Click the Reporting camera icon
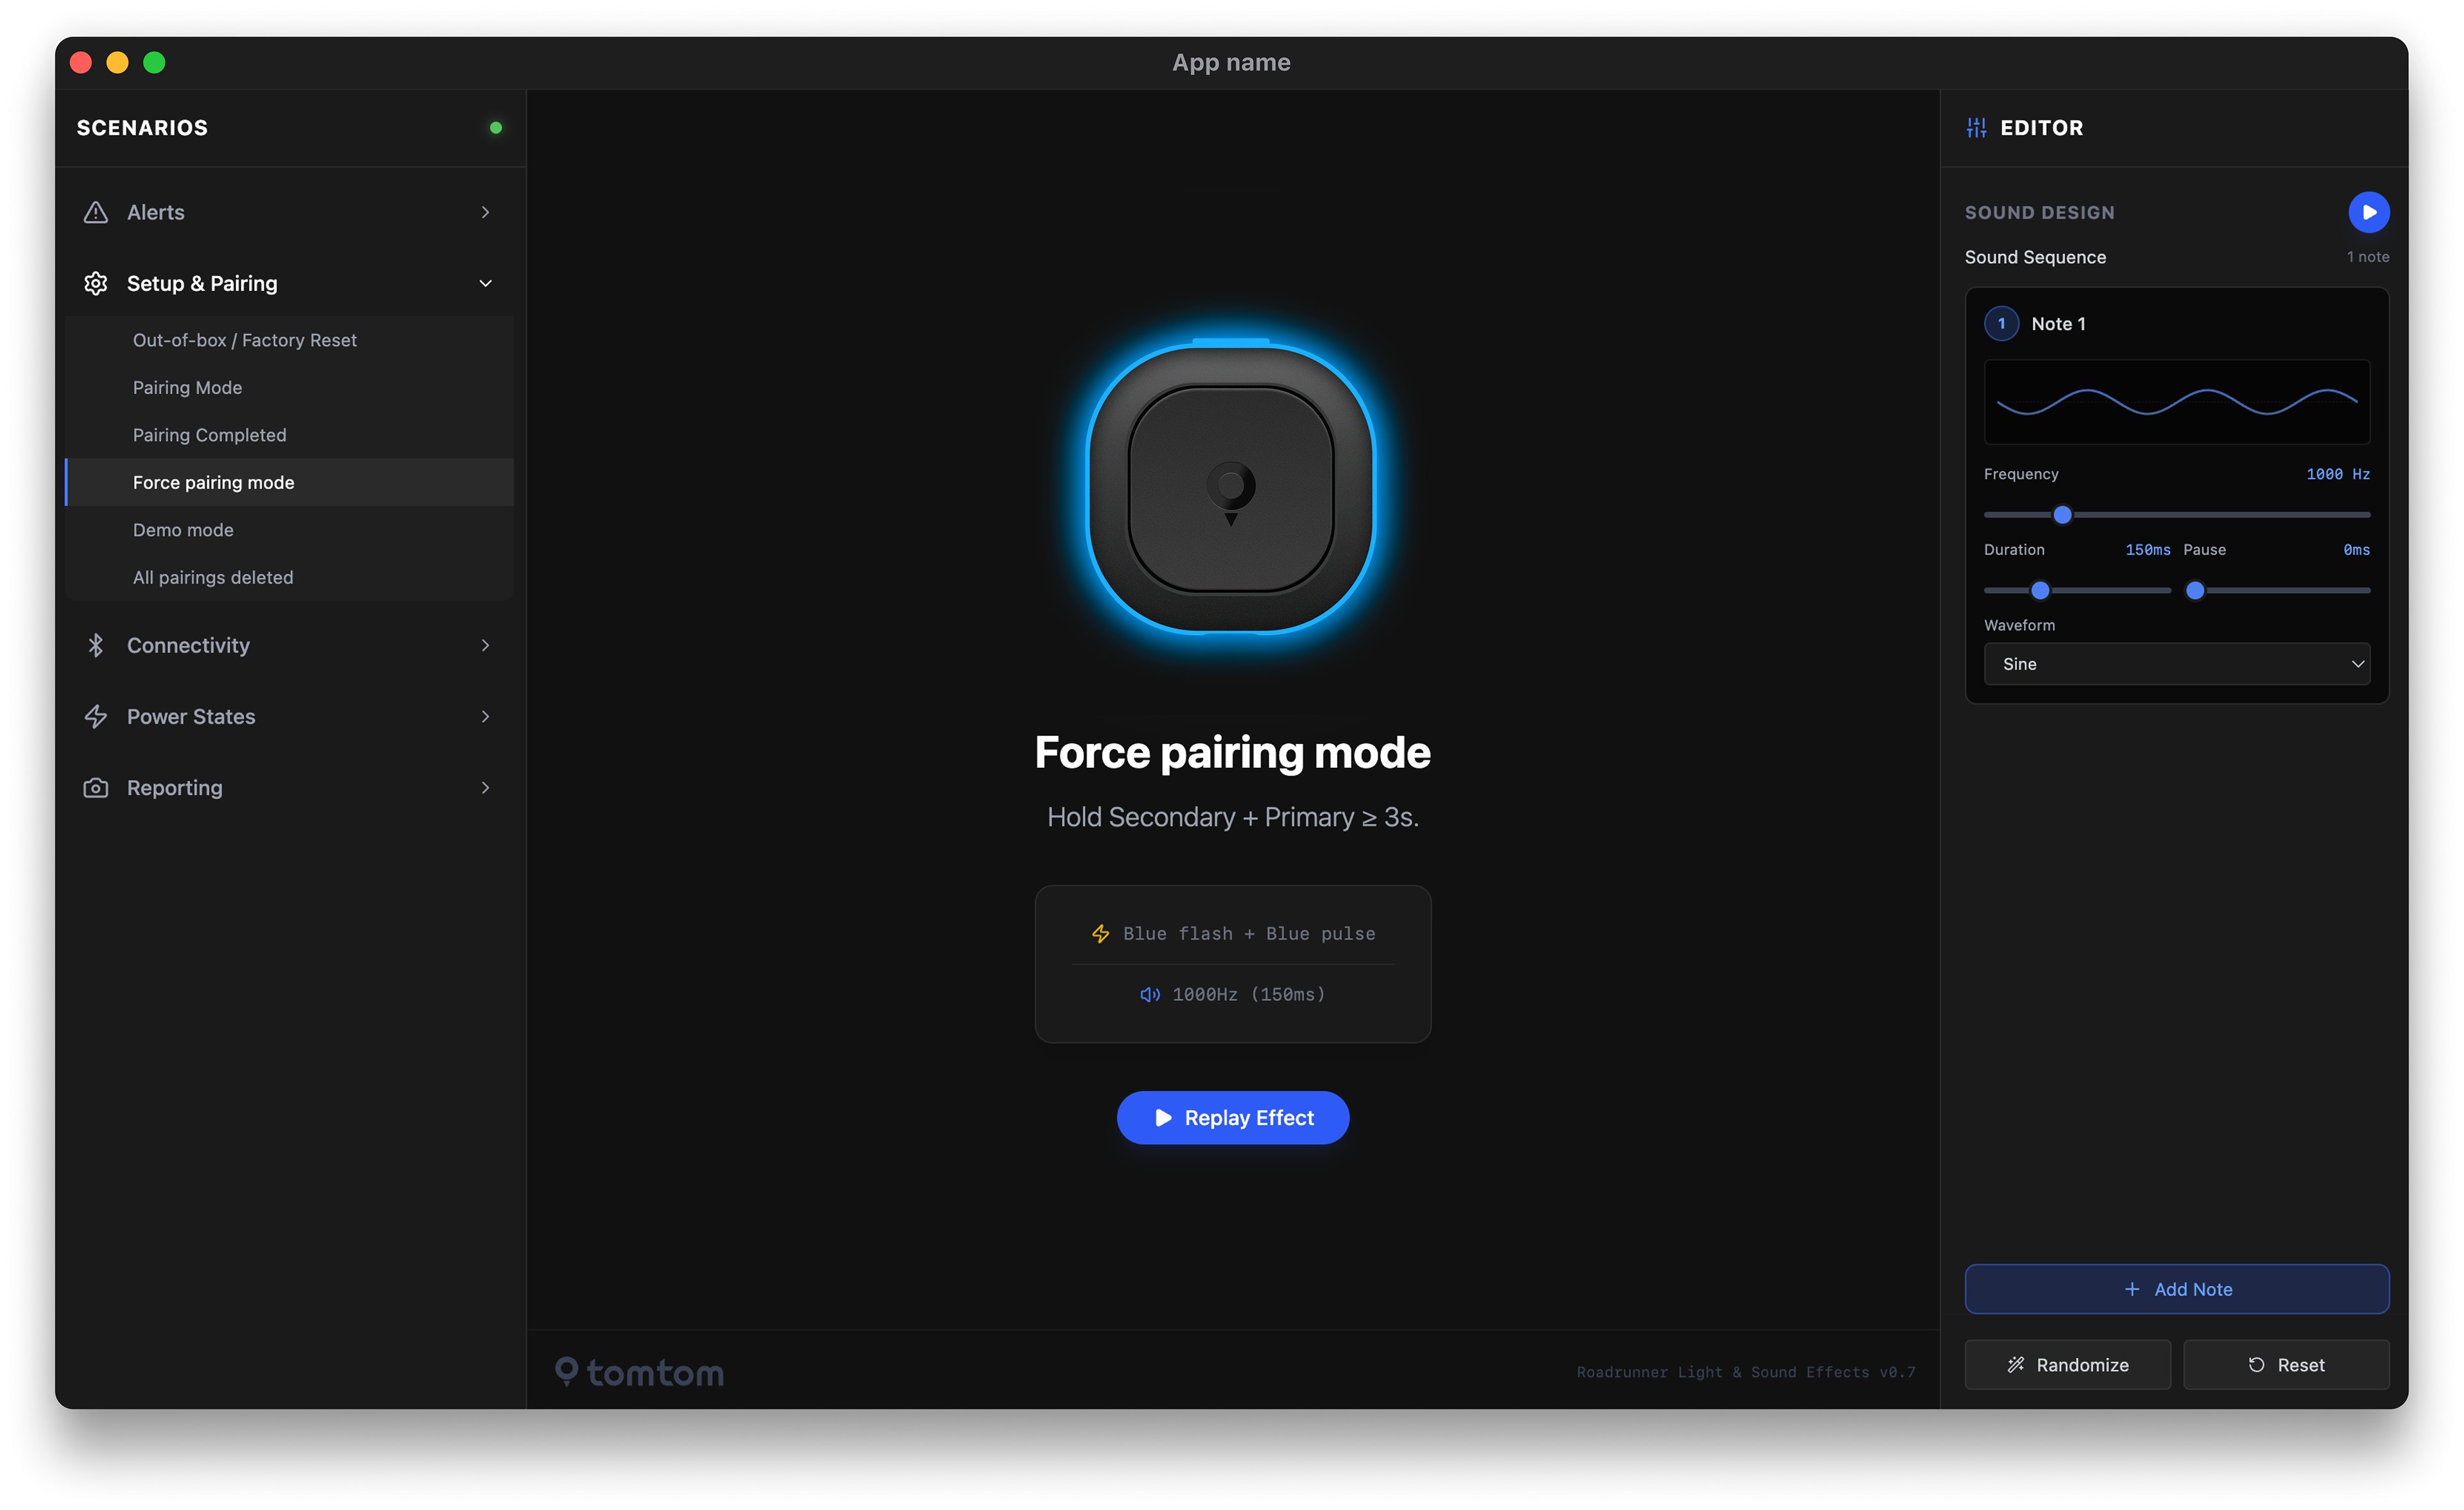The width and height of the screenshot is (2464, 1510). coord(95,788)
